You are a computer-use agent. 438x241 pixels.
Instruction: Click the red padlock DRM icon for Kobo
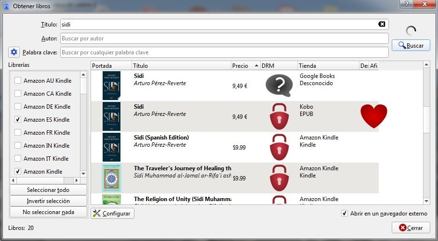(279, 116)
